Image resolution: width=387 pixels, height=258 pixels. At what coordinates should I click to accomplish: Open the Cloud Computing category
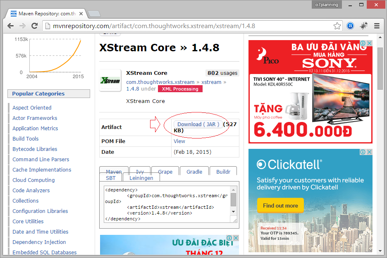33,180
